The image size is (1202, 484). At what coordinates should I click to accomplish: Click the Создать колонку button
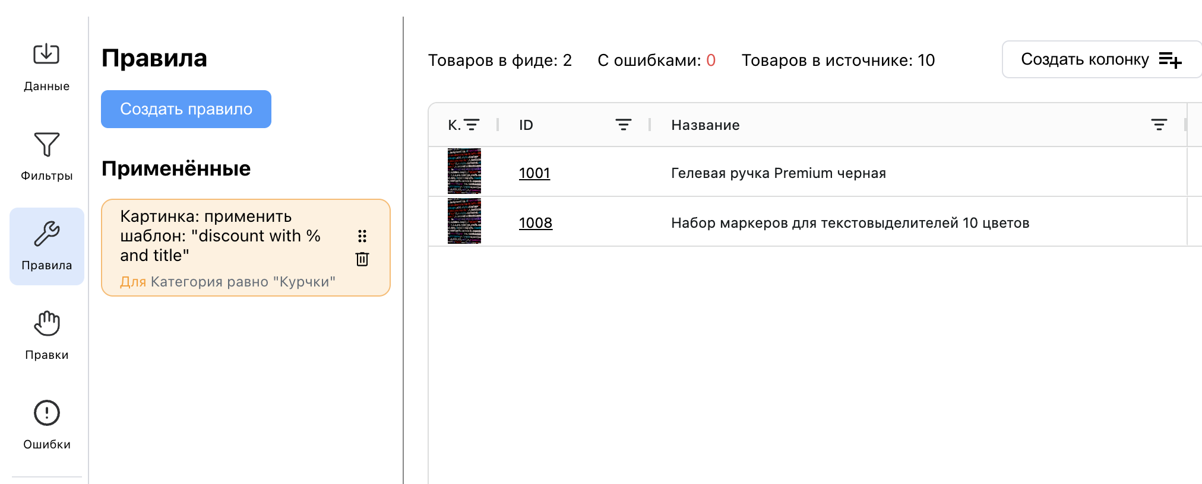[x=1100, y=59]
